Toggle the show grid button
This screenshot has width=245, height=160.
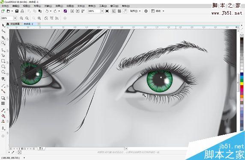tap(120, 11)
